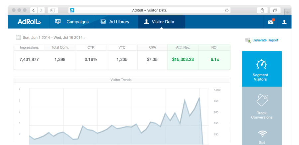Click the calendar icon beside date range

[18, 37]
